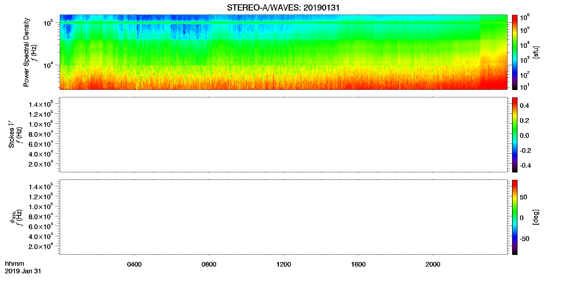
Task: Click the 1.4×10^5 tick on Stokes V axis
Action: pyautogui.click(x=41, y=104)
